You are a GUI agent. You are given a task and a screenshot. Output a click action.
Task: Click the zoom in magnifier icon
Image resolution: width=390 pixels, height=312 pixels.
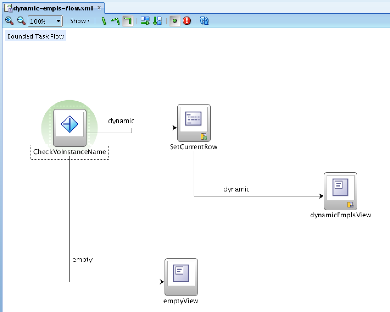pyautogui.click(x=9, y=21)
